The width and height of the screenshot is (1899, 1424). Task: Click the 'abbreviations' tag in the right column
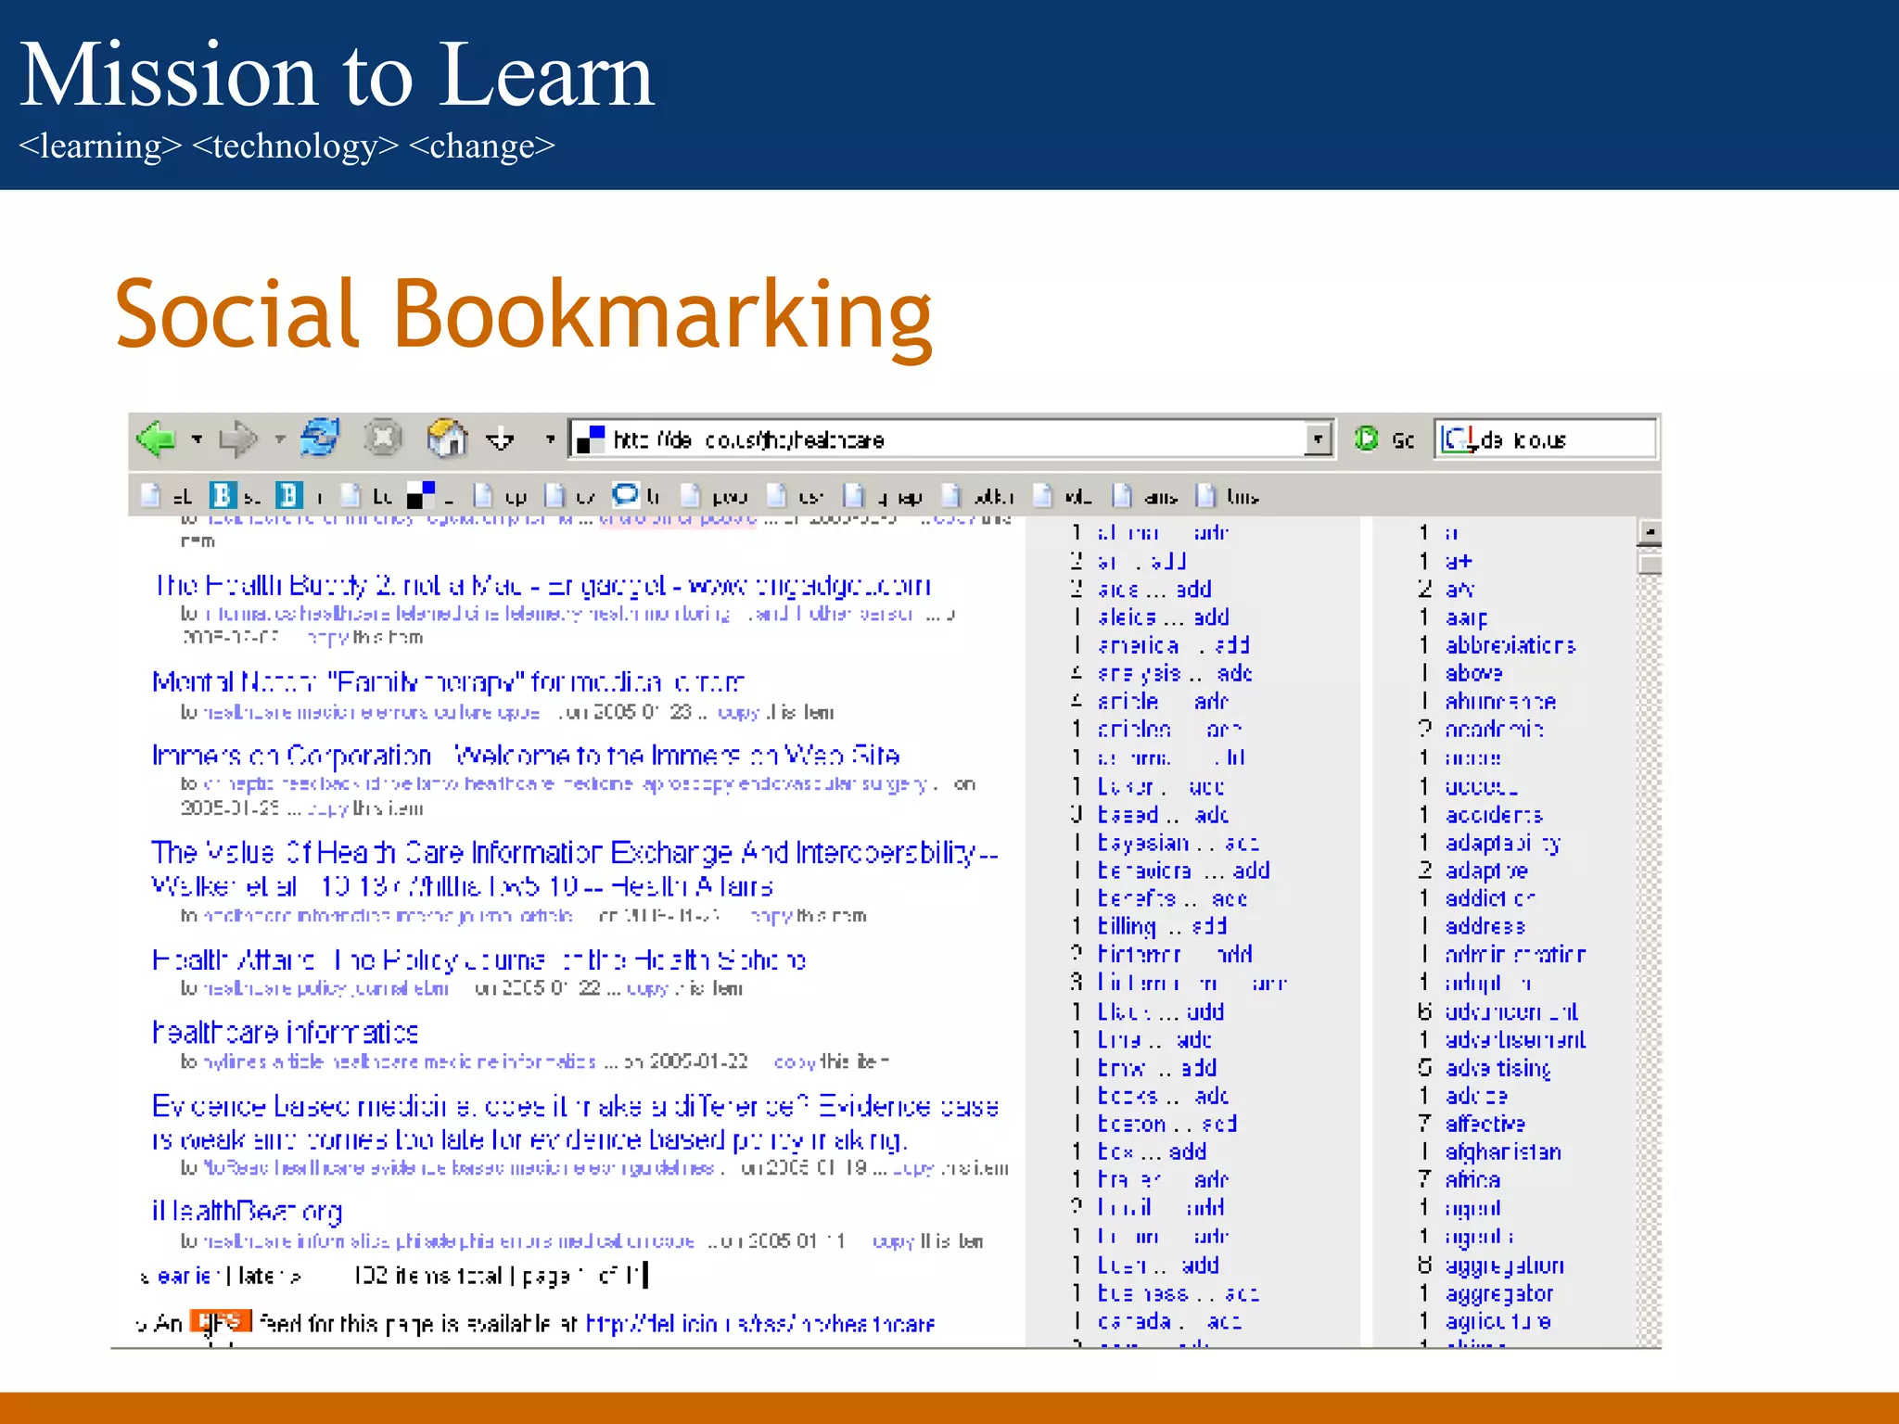click(1510, 645)
